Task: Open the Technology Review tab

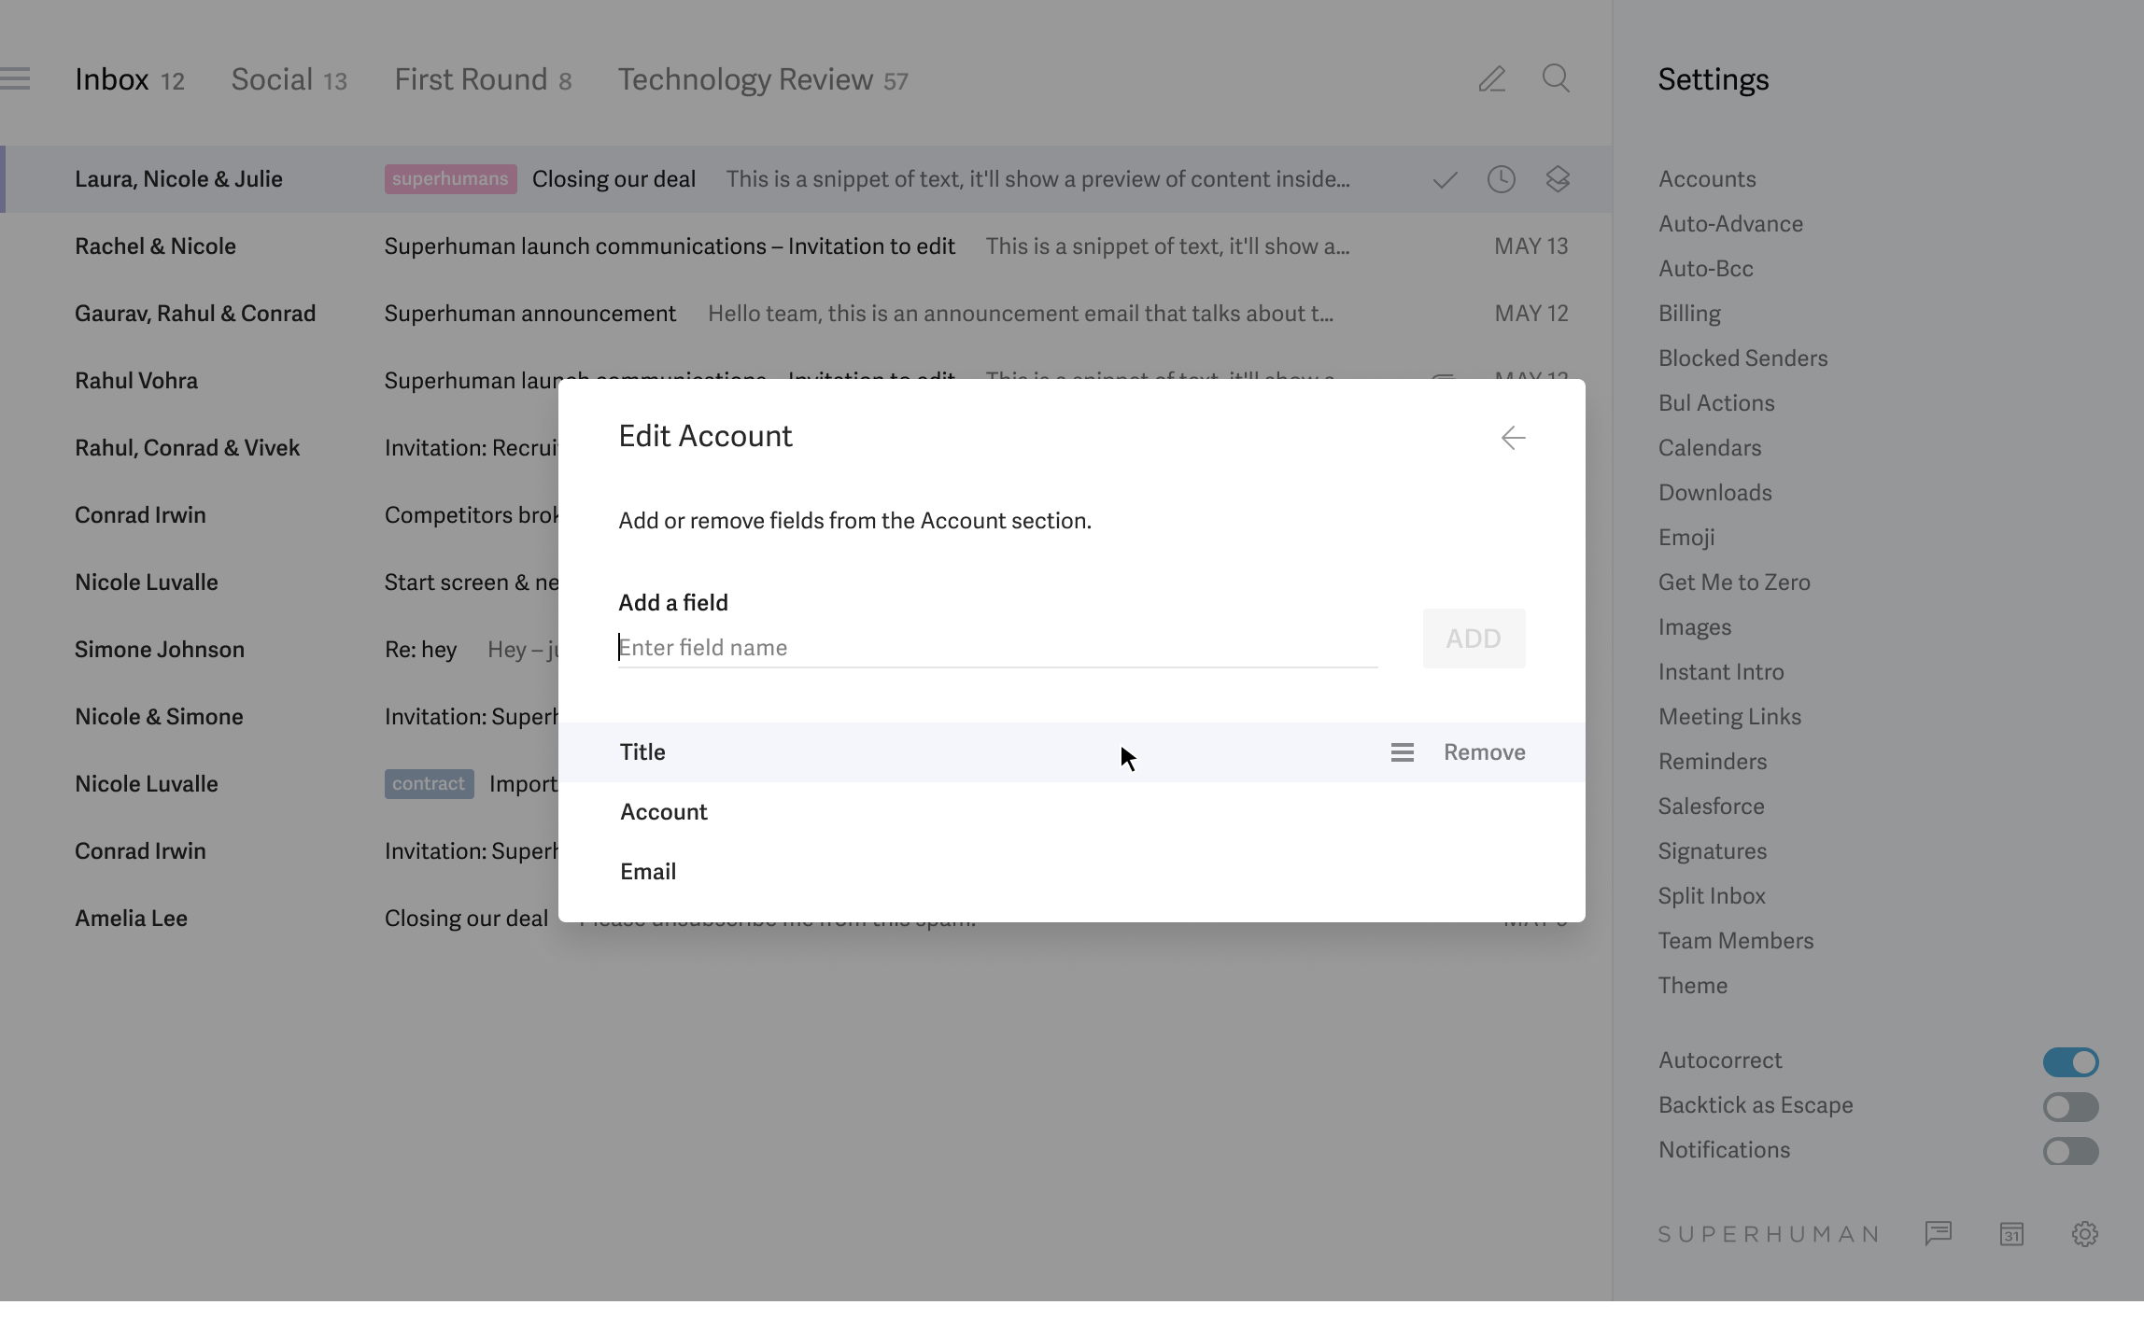Action: point(763,79)
